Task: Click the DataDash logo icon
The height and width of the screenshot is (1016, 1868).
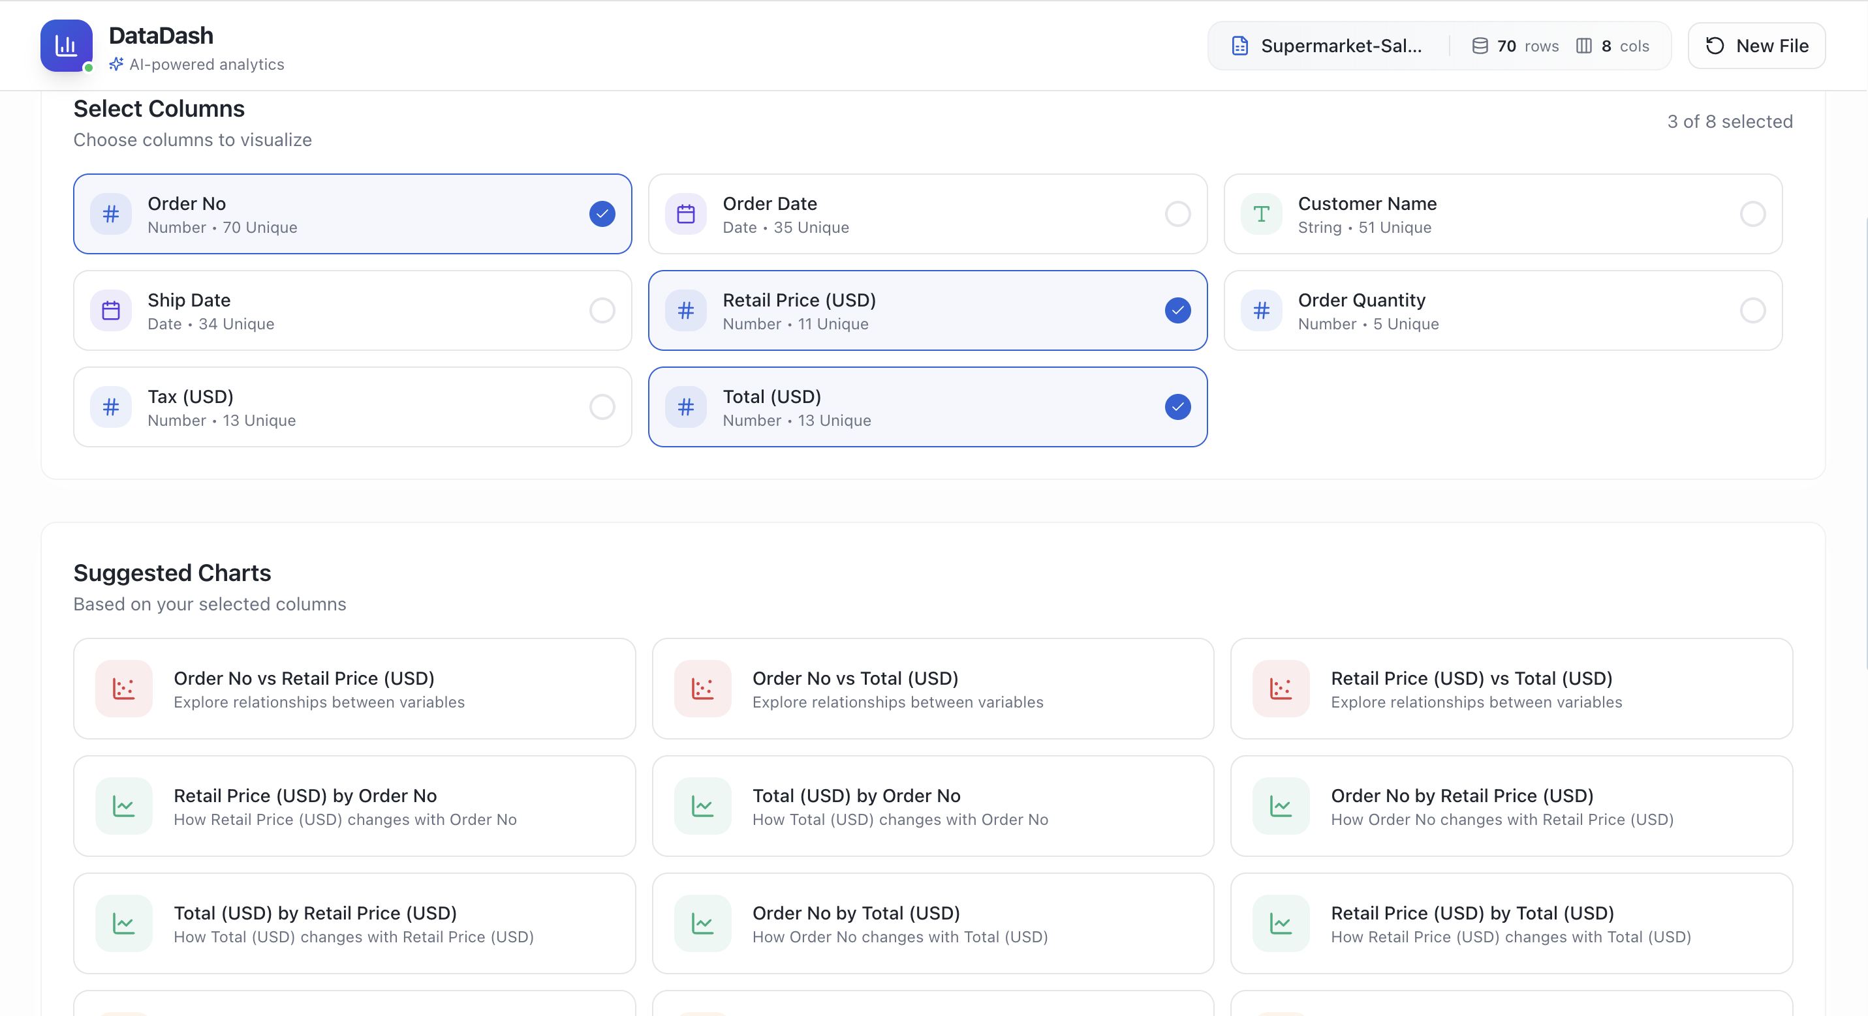Action: 66,46
